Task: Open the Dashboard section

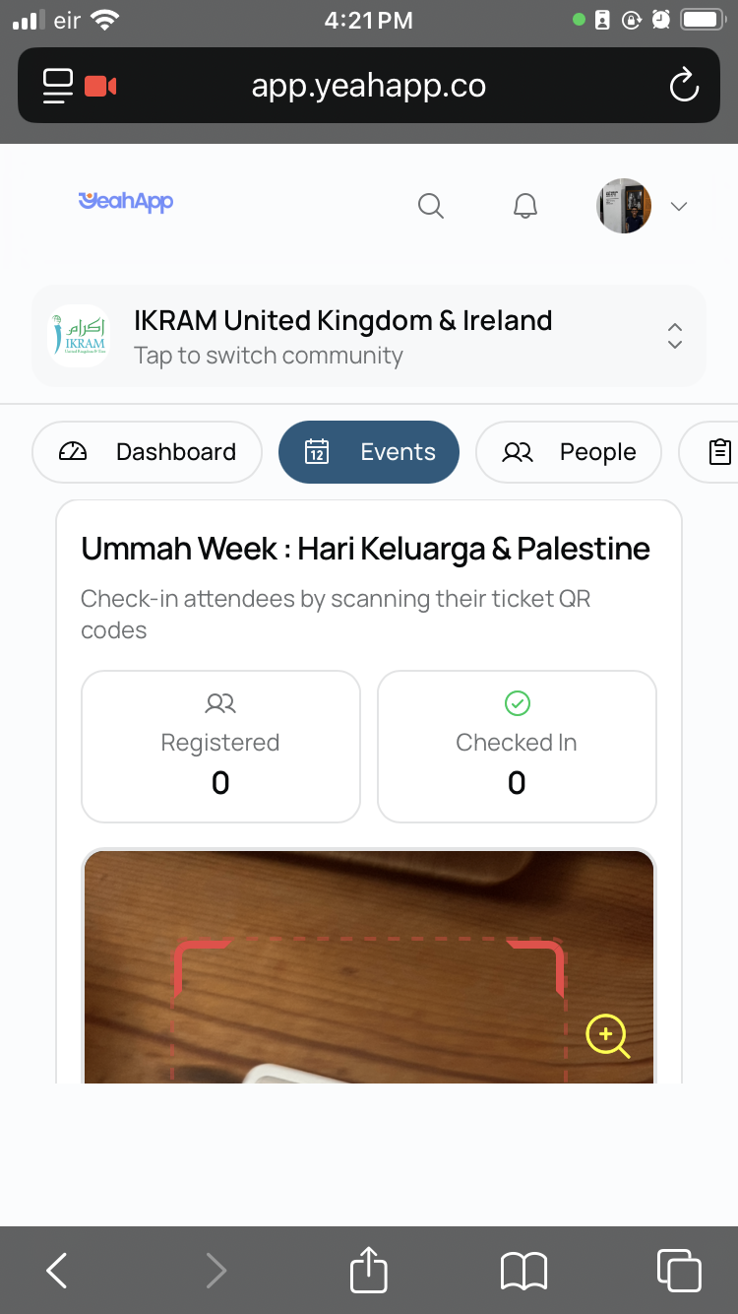Action: point(147,451)
